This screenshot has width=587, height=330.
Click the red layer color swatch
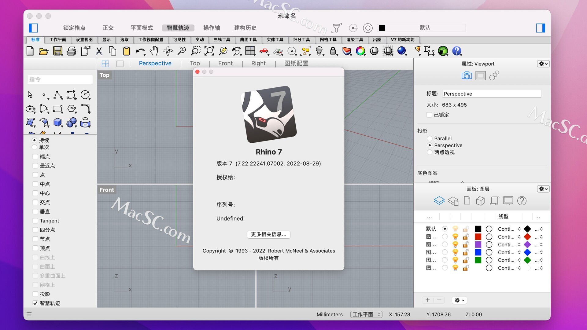478,237
